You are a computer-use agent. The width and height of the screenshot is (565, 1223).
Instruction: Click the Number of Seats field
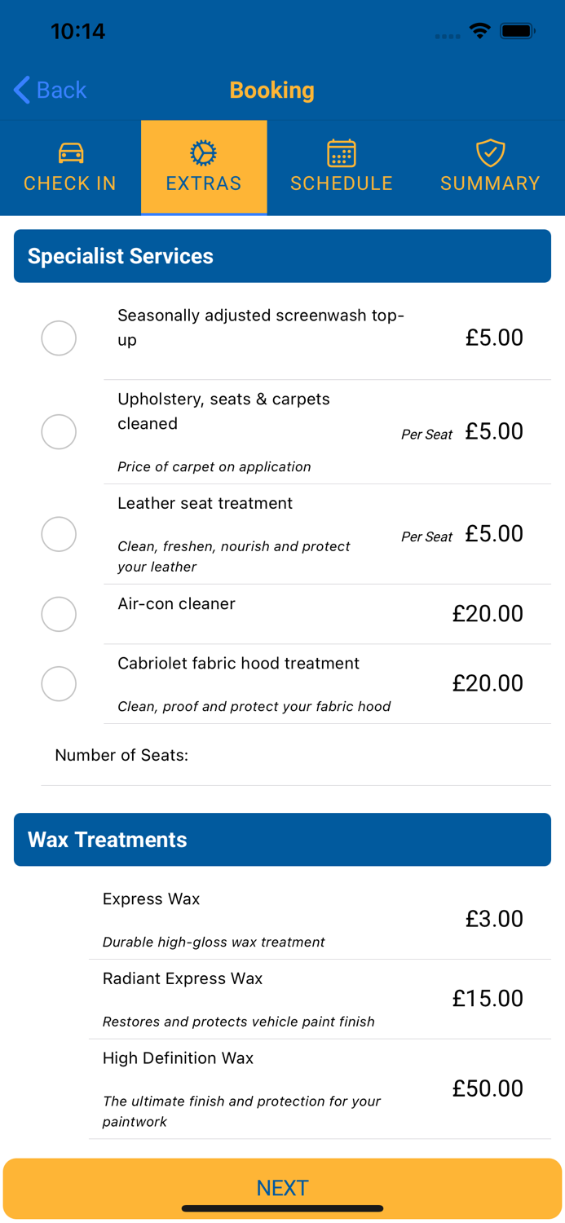pos(245,755)
